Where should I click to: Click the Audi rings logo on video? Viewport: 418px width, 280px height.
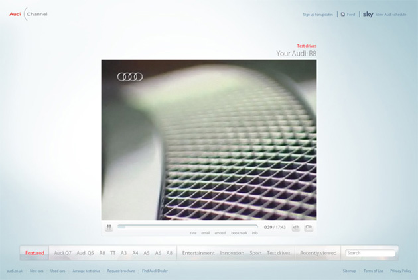pos(130,77)
